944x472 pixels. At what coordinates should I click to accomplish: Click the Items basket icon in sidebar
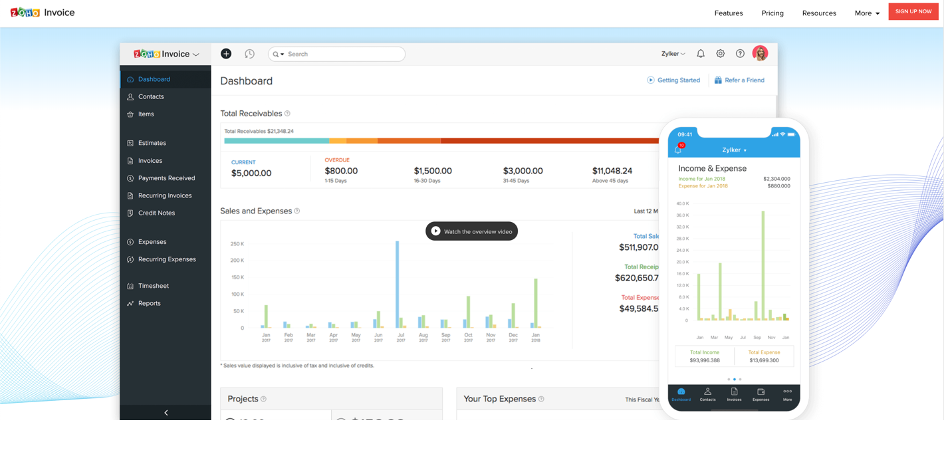(130, 114)
